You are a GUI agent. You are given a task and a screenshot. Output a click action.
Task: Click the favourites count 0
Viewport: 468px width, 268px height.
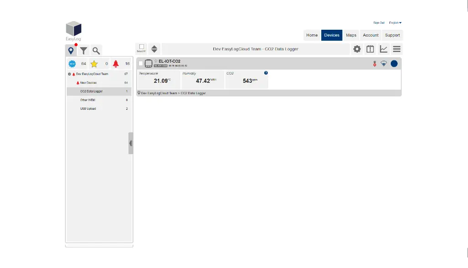point(106,64)
